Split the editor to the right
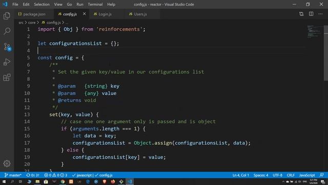 (x=311, y=14)
